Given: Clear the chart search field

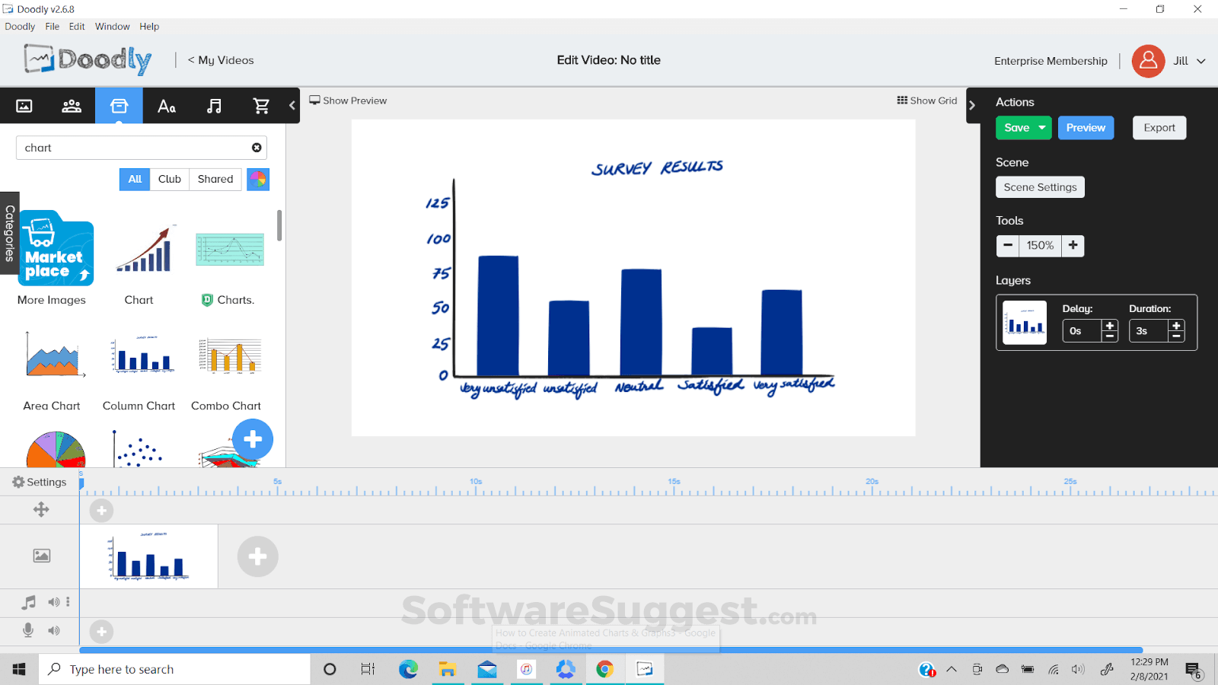Looking at the screenshot, I should (257, 148).
